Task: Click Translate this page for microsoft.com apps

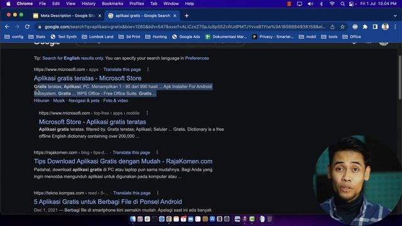Action: click(122, 70)
